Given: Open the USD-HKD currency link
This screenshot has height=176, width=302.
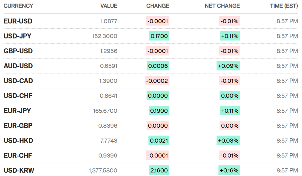Looking at the screenshot, I should 18,140.
